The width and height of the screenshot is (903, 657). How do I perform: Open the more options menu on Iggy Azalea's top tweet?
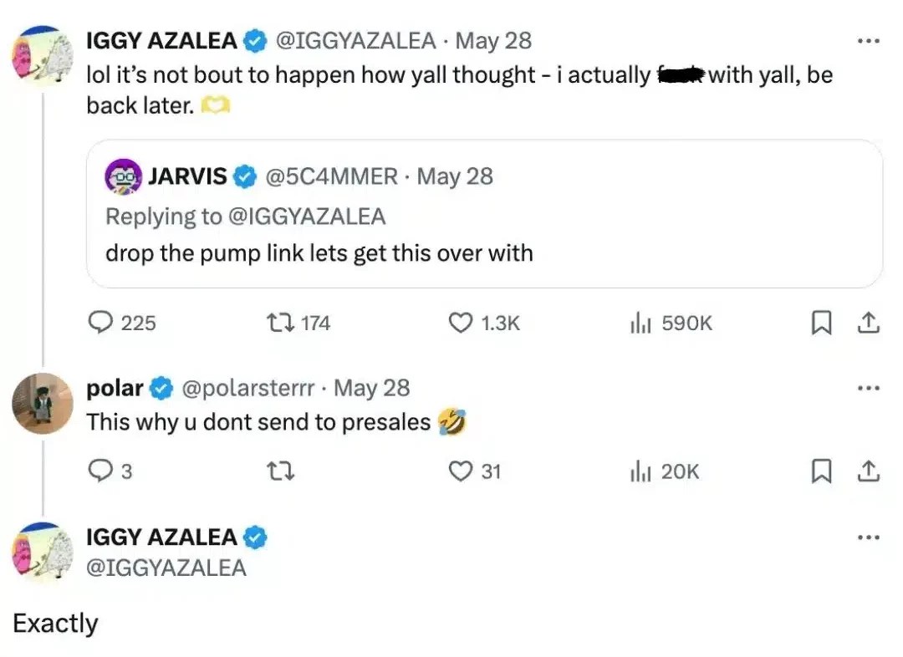(x=869, y=39)
